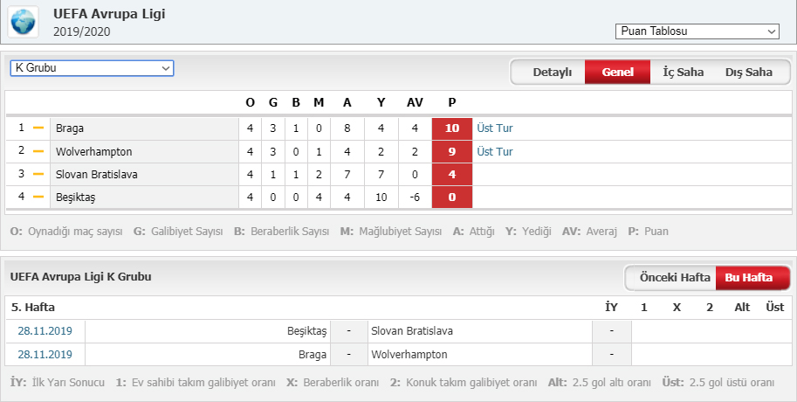
Task: Click the globe league icon
Action: [x=23, y=22]
